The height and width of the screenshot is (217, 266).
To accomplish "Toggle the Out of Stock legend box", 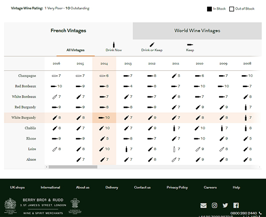I will pos(231,9).
